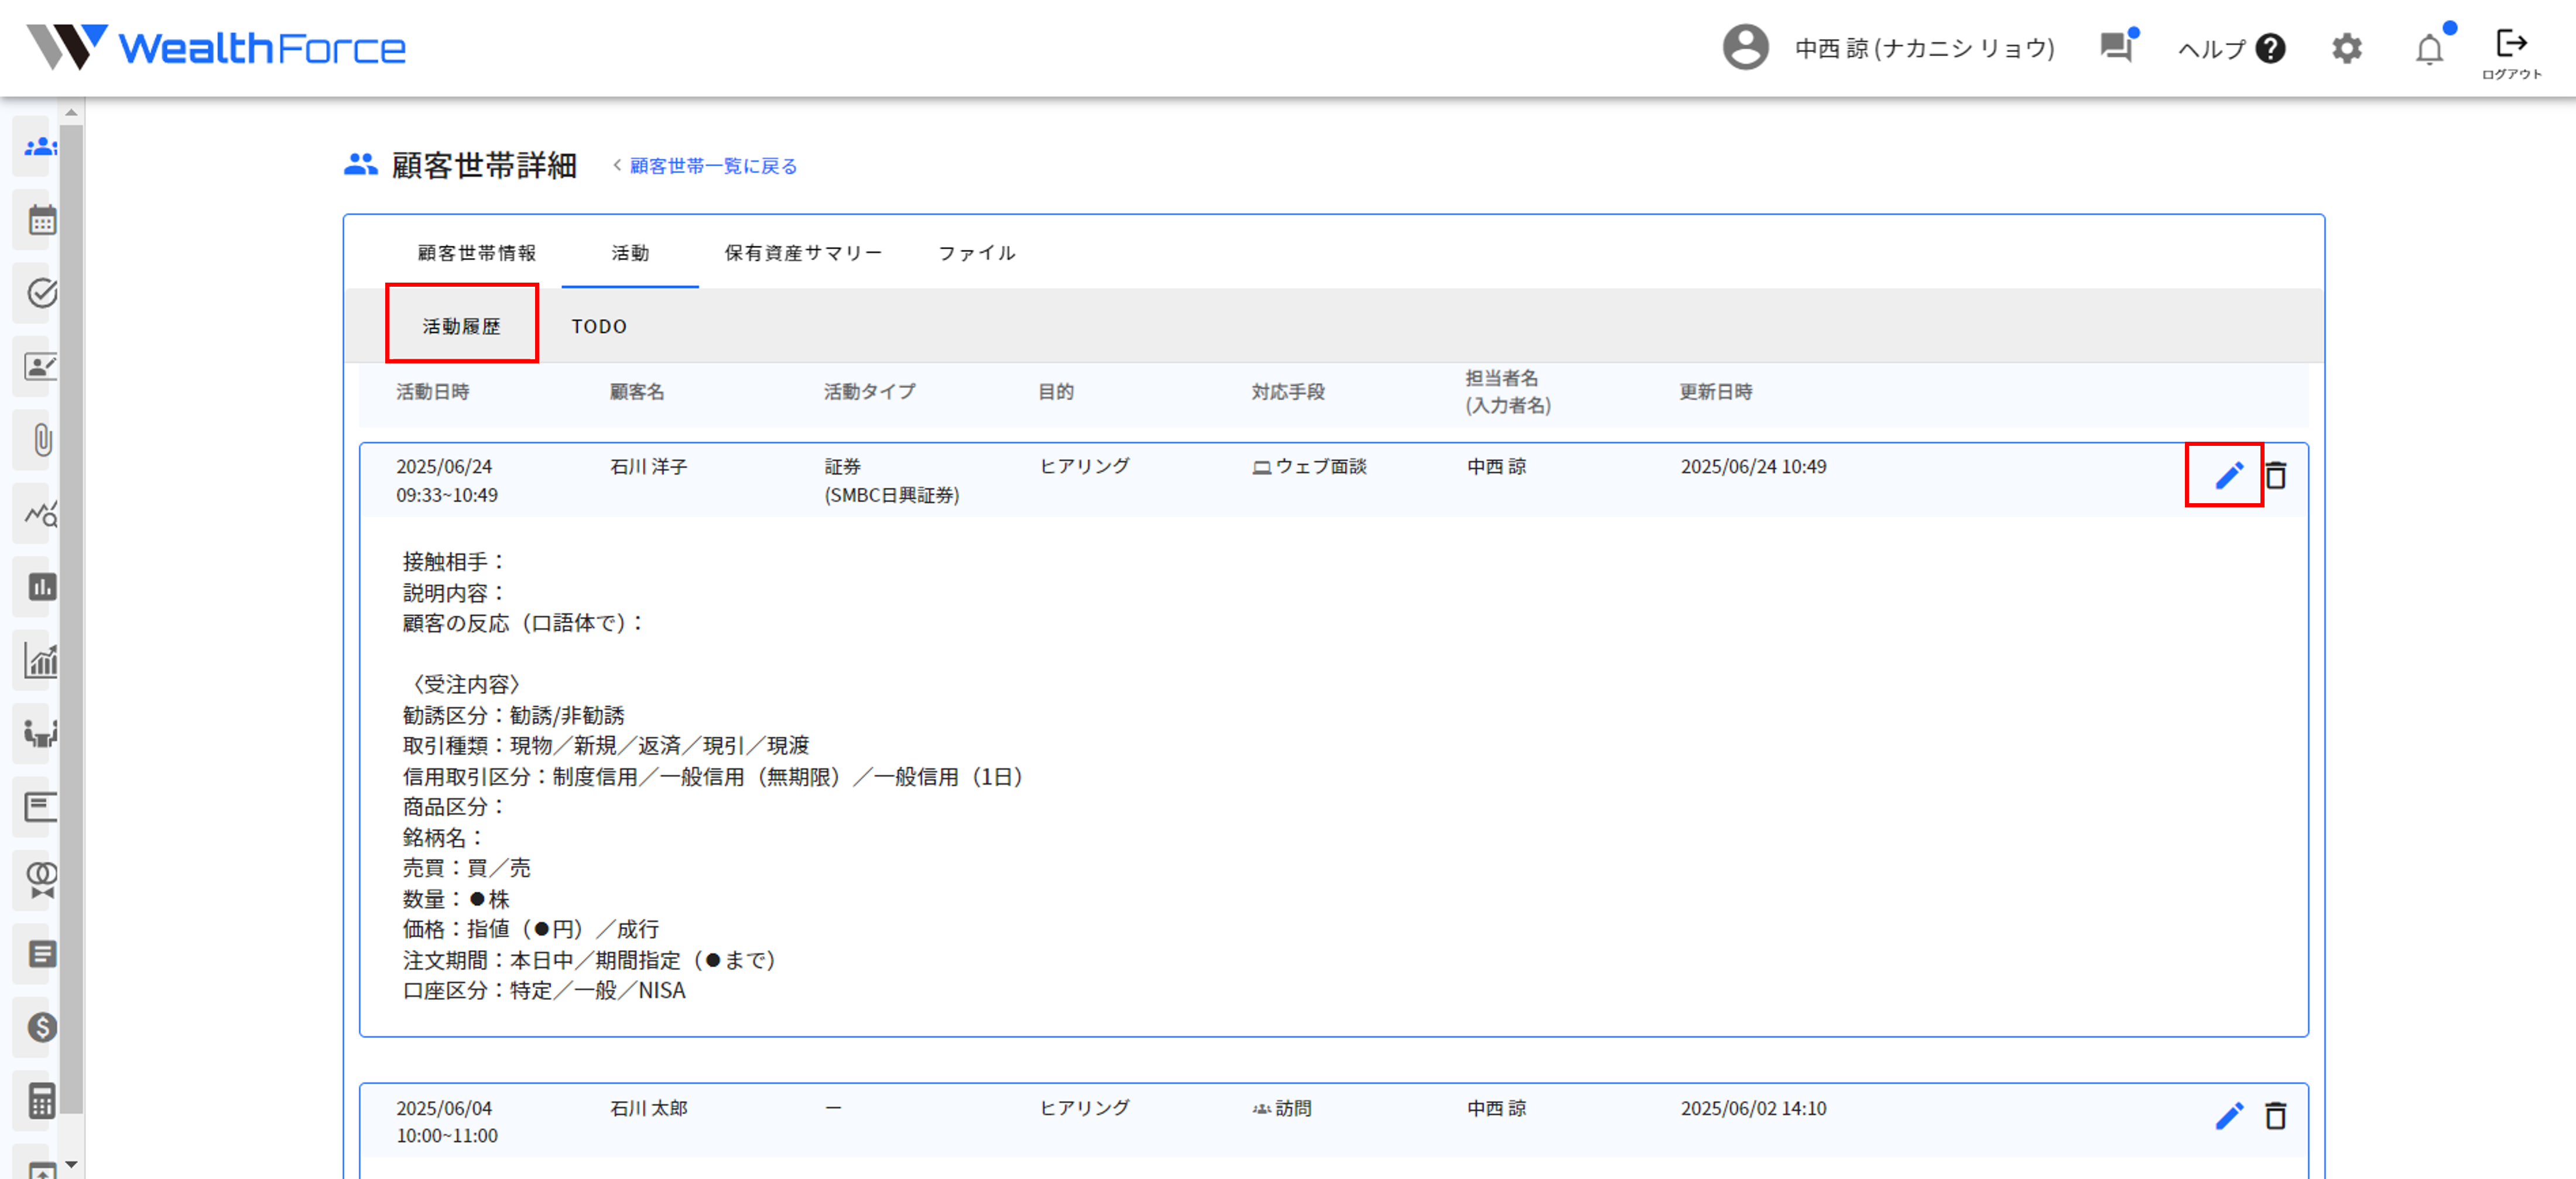Click the user profile avatar icon
Image resolution: width=2576 pixels, height=1179 pixels.
point(1745,47)
